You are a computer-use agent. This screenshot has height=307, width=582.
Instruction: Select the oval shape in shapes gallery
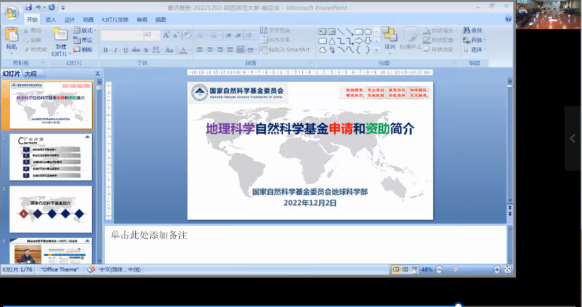pyautogui.click(x=368, y=32)
